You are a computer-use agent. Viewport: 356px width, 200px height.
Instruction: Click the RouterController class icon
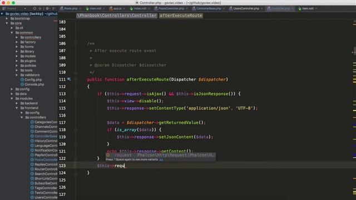click(32, 169)
